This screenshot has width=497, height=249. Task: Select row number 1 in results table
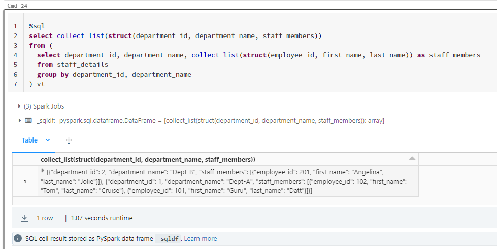(x=25, y=181)
